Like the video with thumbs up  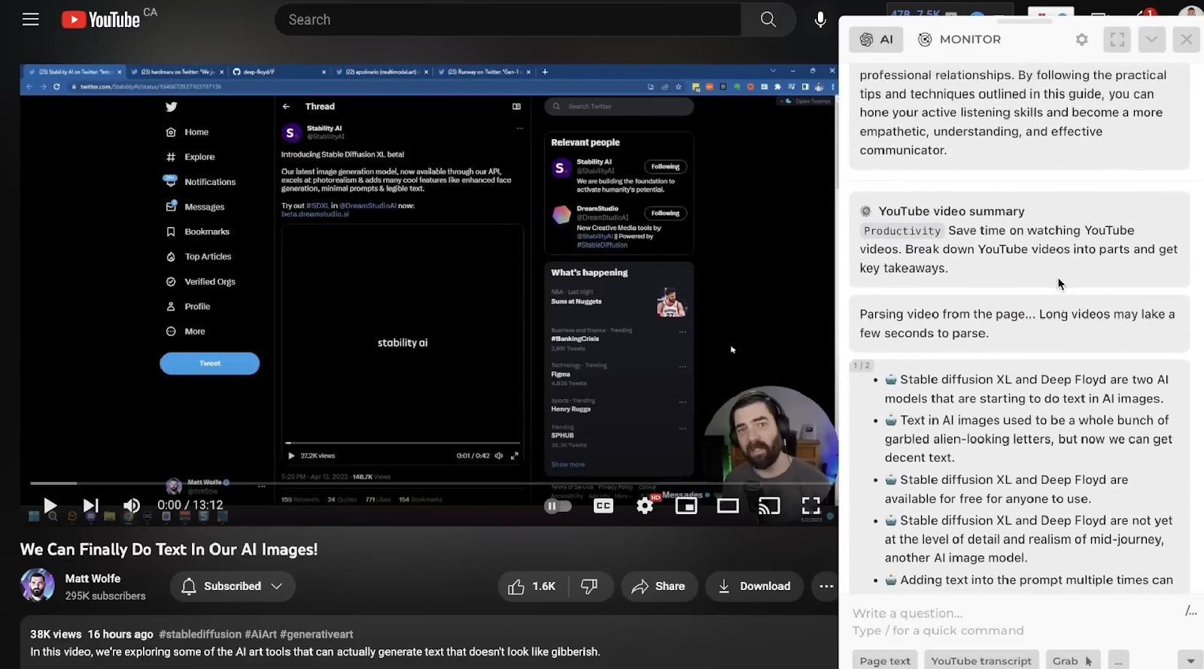[x=534, y=586]
